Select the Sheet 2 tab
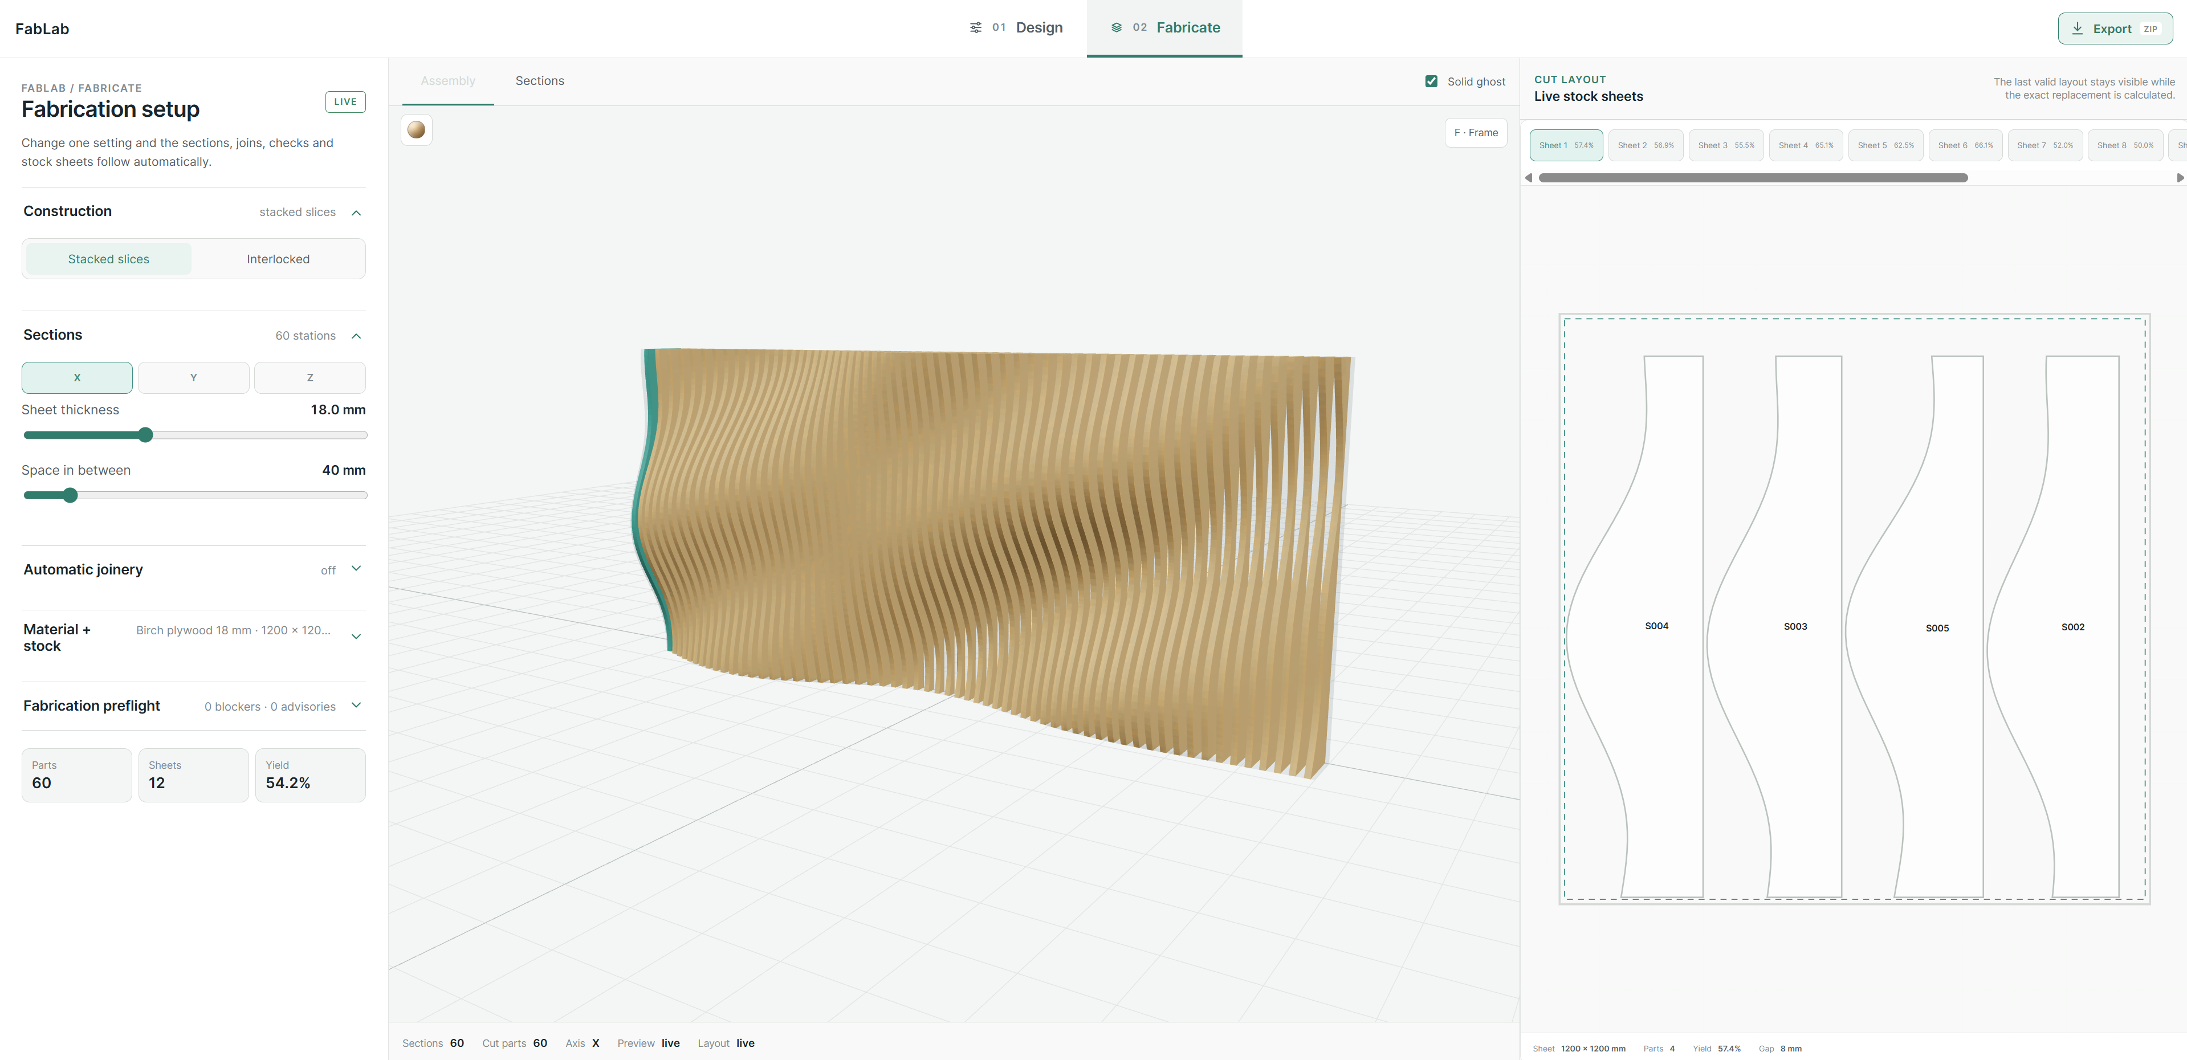Image resolution: width=2187 pixels, height=1060 pixels. (1646, 145)
